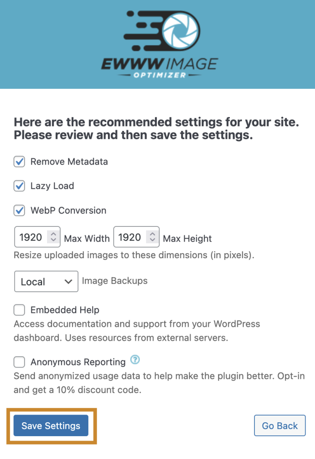Click the EWWW Image Optimizer wordmark
The height and width of the screenshot is (459, 315).
pyautogui.click(x=159, y=66)
